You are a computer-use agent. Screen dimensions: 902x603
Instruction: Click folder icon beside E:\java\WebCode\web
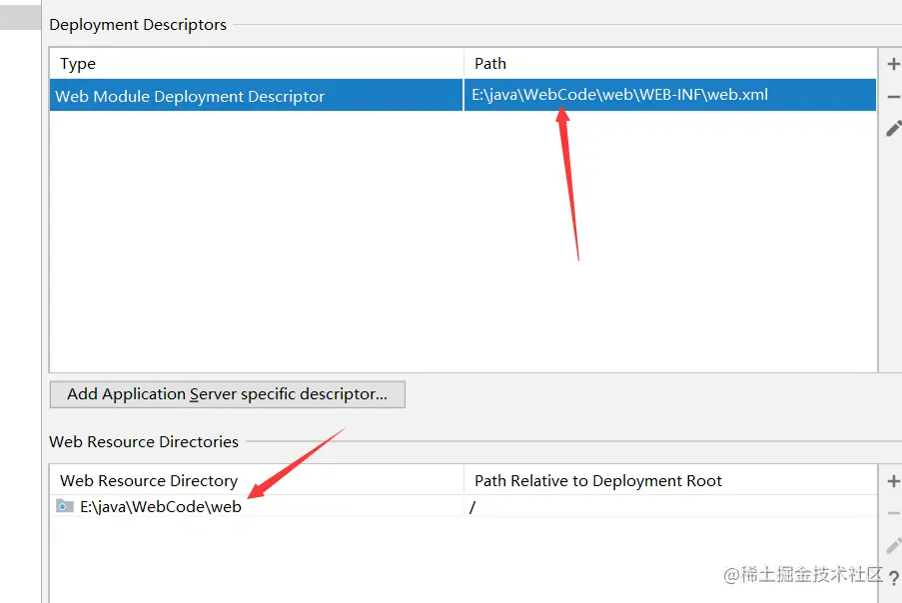click(x=65, y=506)
